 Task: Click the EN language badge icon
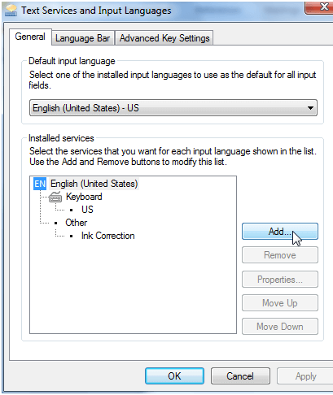[x=40, y=184]
